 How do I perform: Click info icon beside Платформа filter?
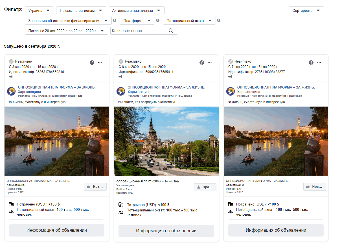(158, 21)
